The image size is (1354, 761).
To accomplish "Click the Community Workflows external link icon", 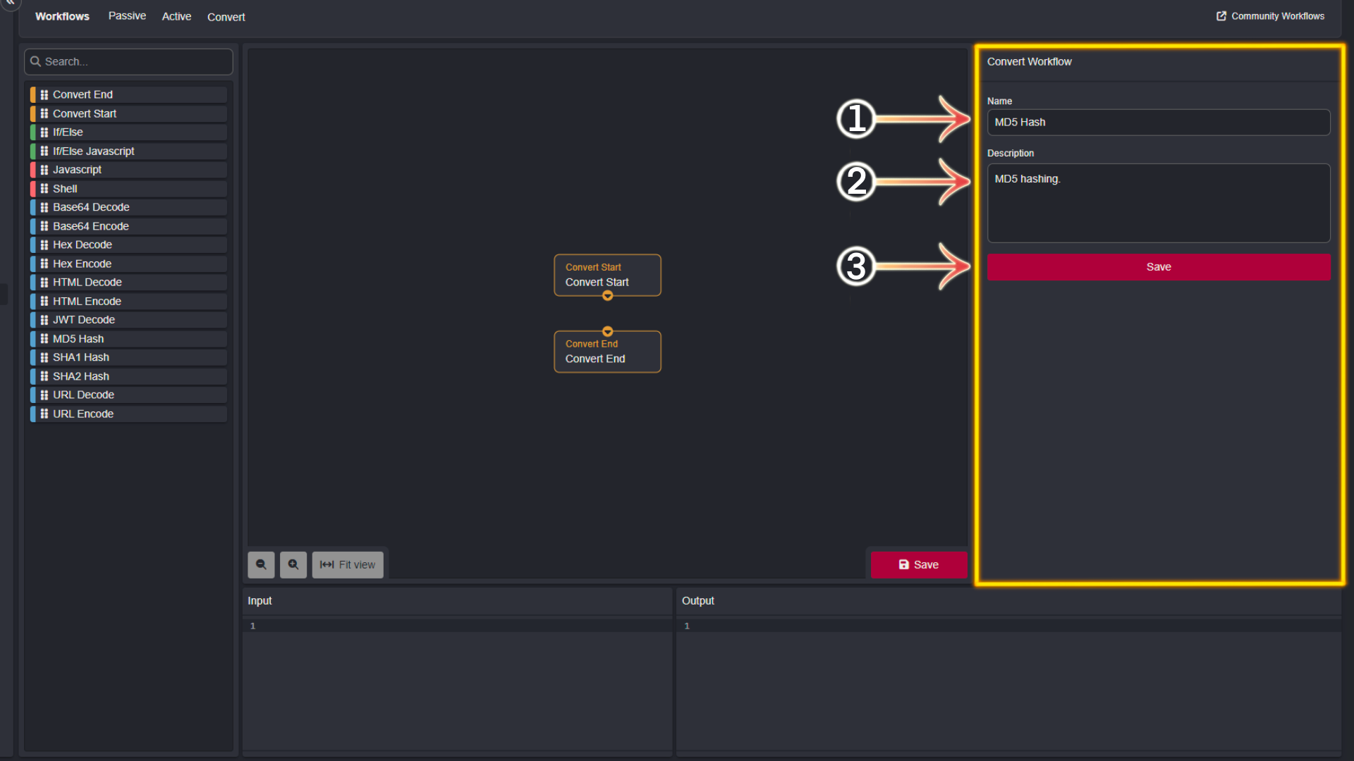I will 1221,16.
